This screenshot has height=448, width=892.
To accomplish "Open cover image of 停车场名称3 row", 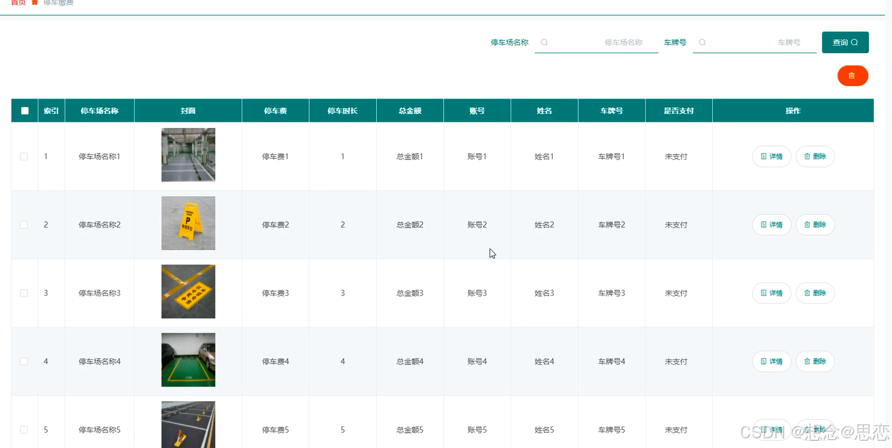I will (x=188, y=292).
